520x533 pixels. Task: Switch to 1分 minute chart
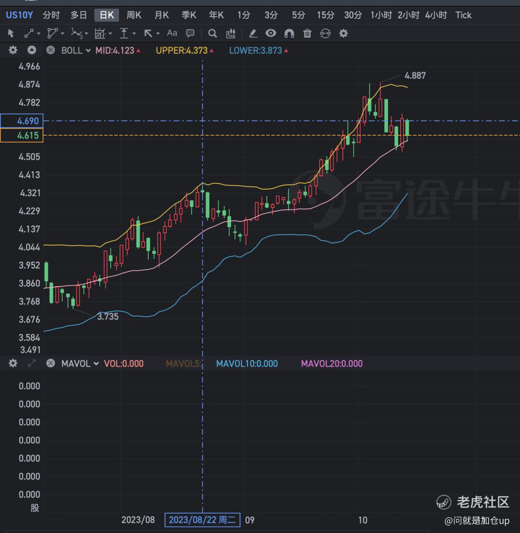coord(244,15)
